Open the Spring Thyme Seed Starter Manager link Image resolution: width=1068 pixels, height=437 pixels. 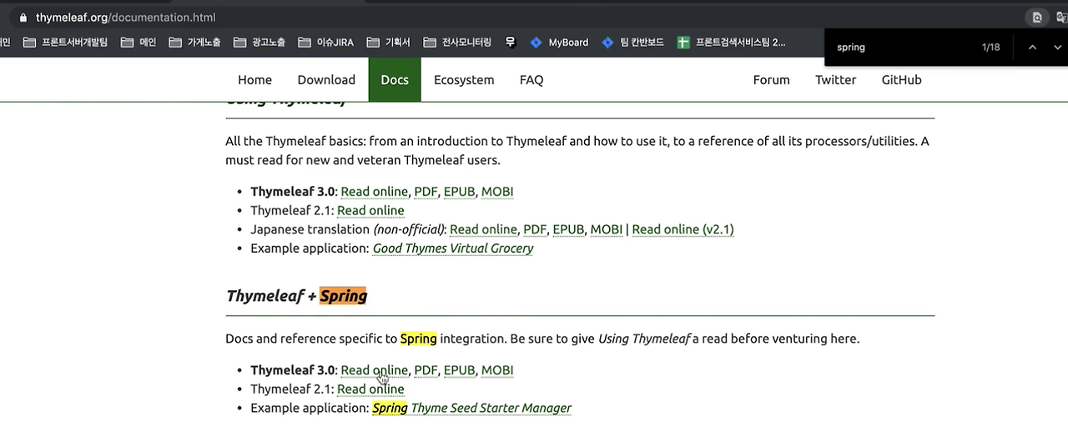pos(471,409)
